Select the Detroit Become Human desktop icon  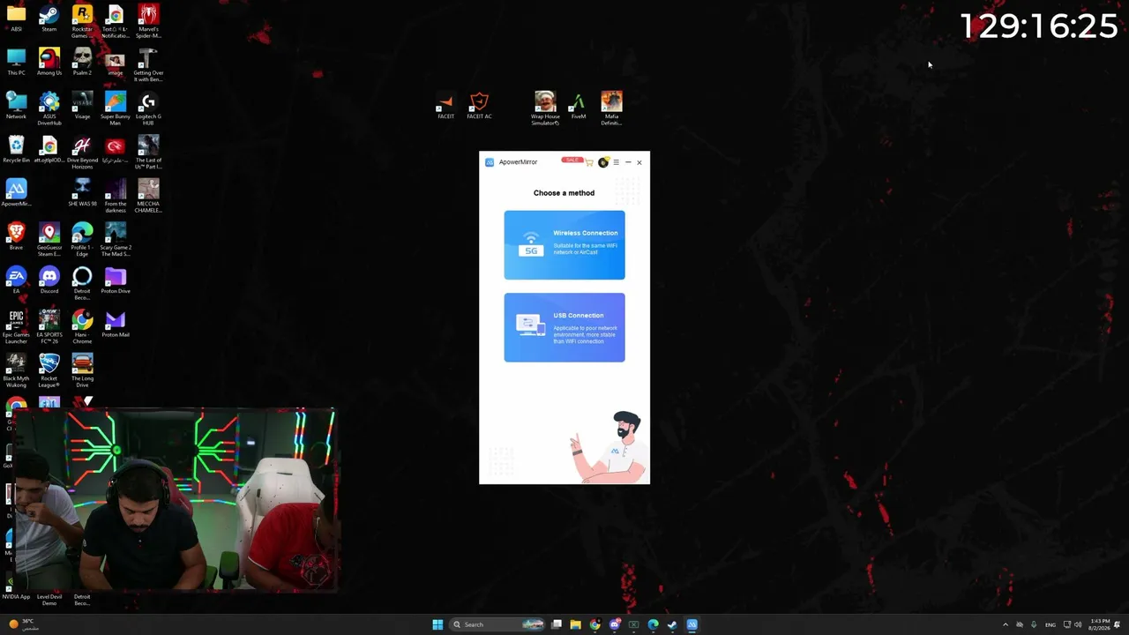(82, 283)
